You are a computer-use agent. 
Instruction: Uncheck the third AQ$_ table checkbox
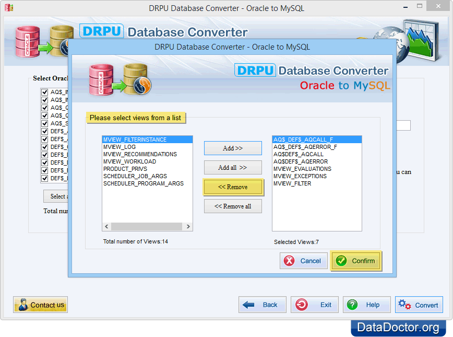click(44, 108)
